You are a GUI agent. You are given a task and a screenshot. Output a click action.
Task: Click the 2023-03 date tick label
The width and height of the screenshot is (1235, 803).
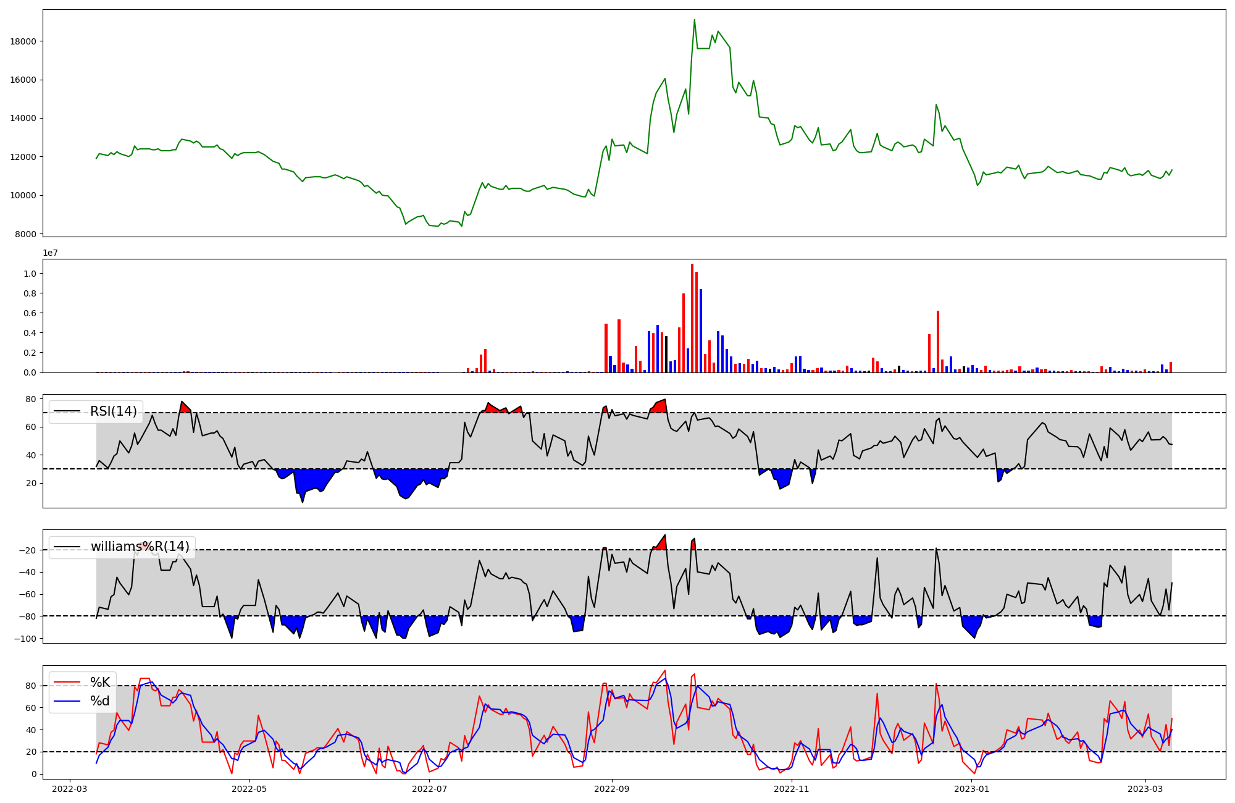point(1145,789)
